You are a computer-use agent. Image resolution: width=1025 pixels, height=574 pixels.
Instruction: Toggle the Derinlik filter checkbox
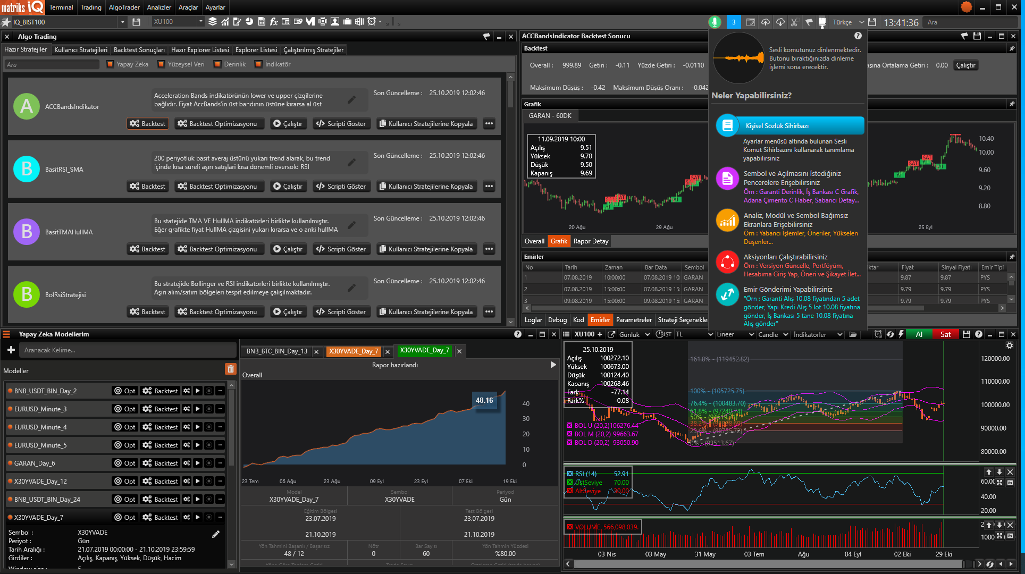point(217,64)
